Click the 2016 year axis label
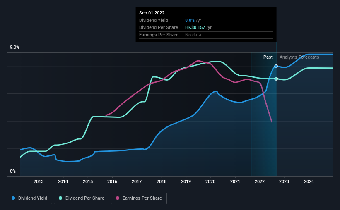 [112, 181]
